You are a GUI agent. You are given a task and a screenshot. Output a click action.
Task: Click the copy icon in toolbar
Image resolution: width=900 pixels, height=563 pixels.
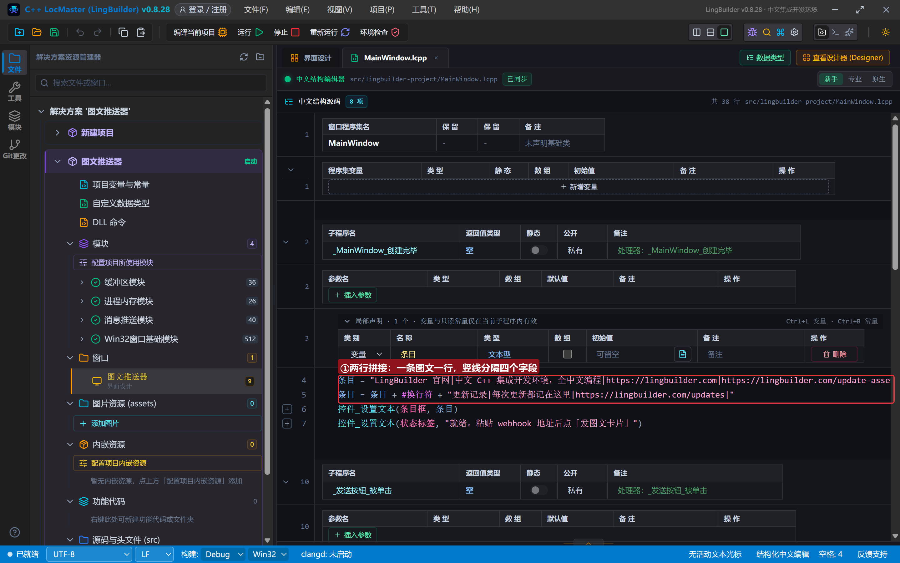[x=123, y=33]
